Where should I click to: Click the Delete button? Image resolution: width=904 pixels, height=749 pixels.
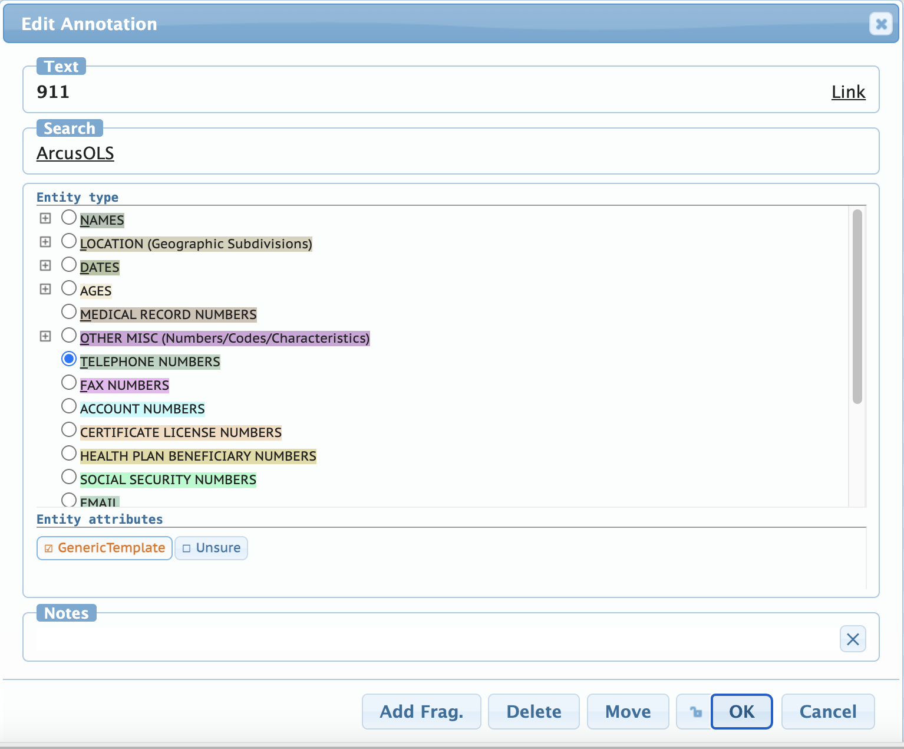click(x=534, y=712)
